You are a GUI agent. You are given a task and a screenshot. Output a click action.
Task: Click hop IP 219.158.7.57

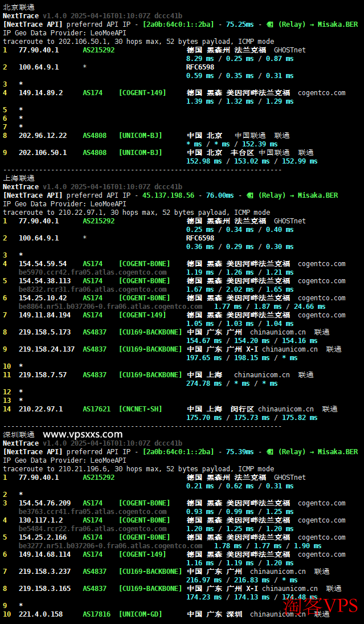43,374
